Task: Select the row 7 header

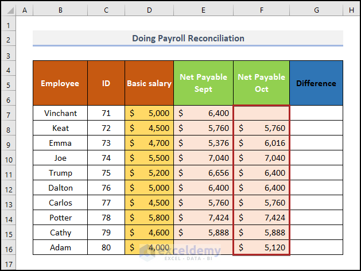Action: tap(8, 113)
